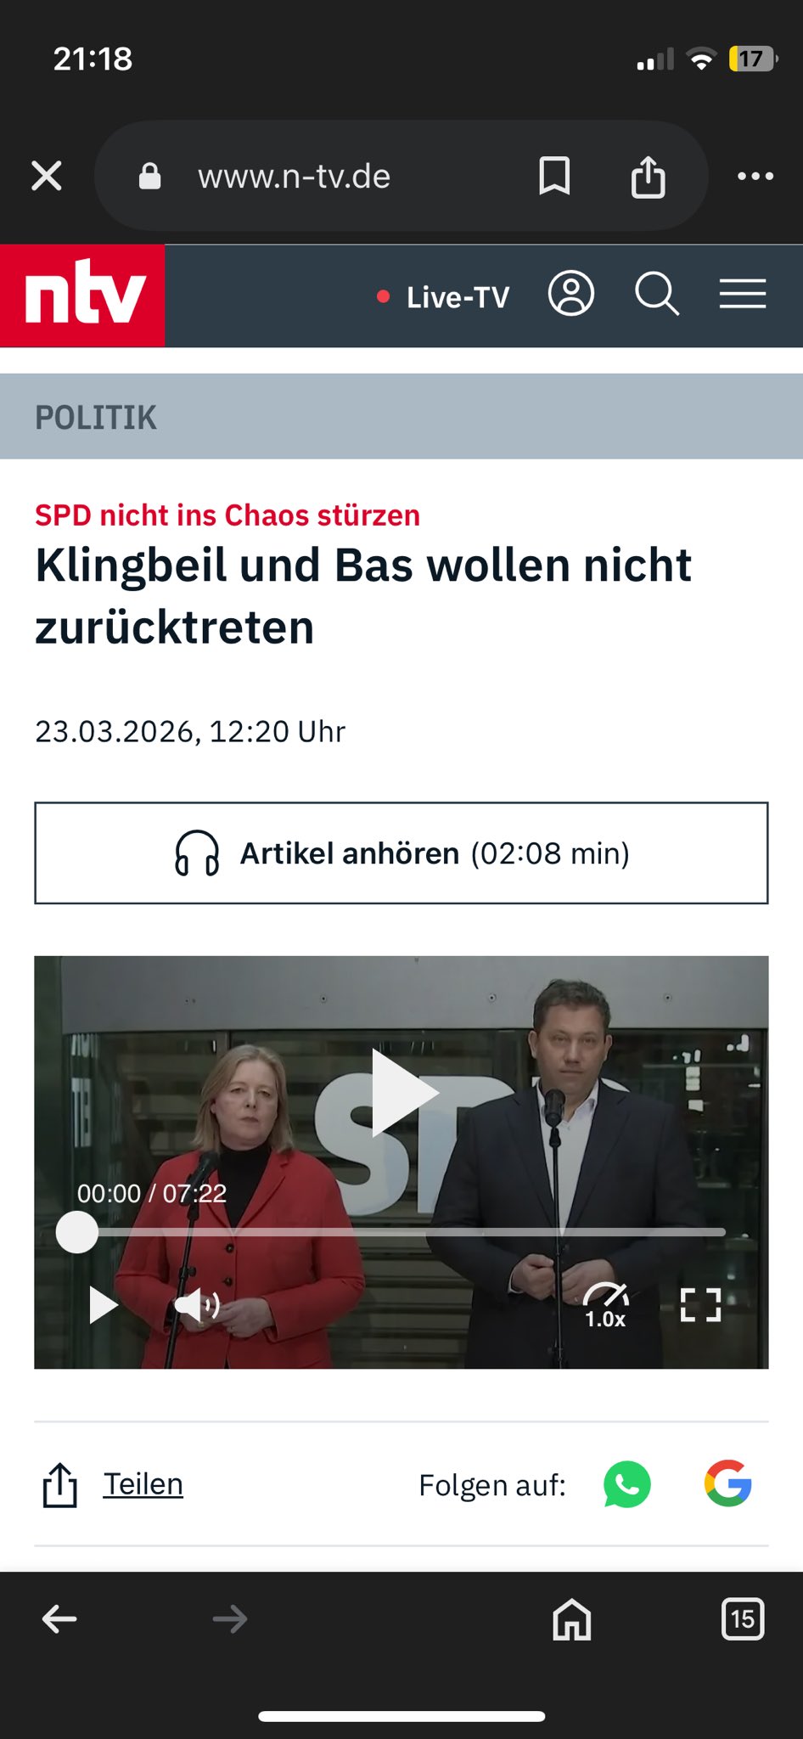This screenshot has width=803, height=1739.
Task: Open the browser three-dot options menu
Action: pos(755,177)
